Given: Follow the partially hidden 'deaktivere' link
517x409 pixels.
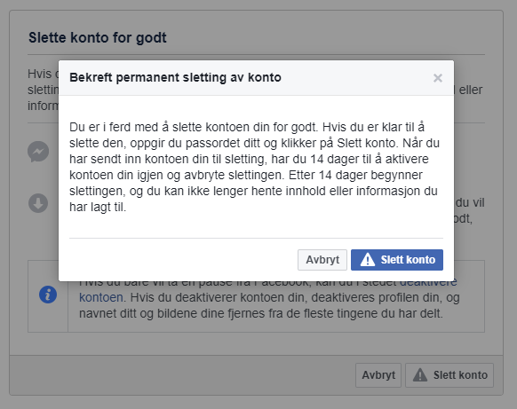Looking at the screenshot, I should [x=428, y=283].
